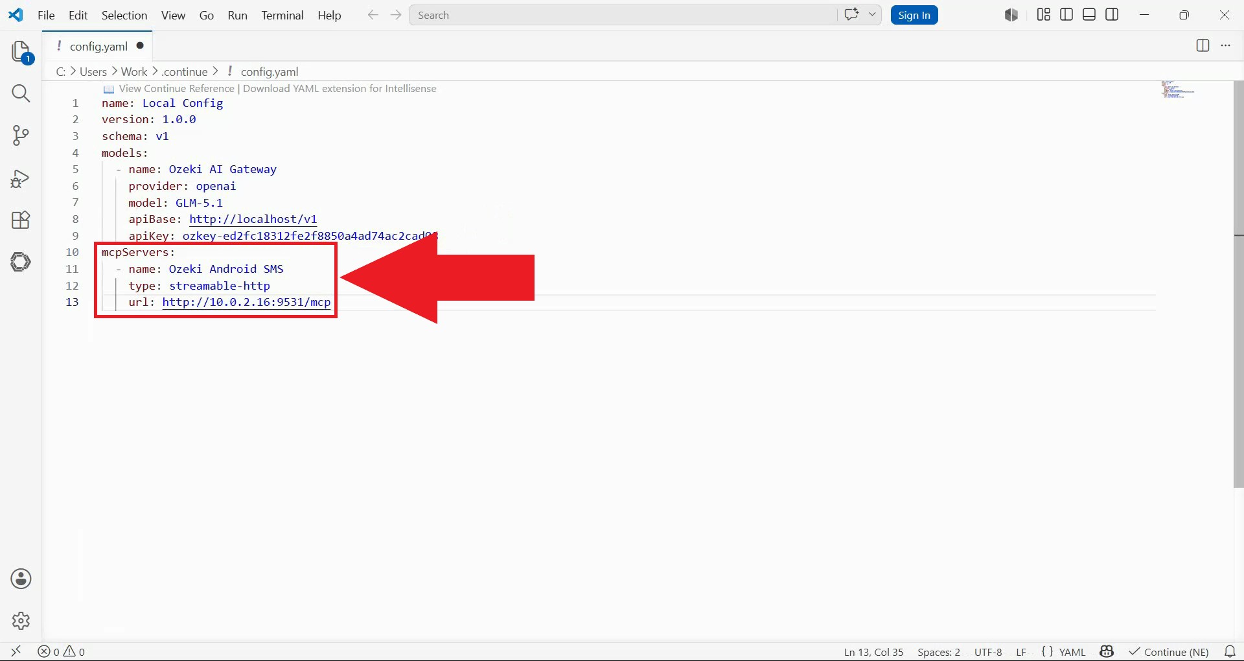The height and width of the screenshot is (661, 1244).
Task: Open the Continue extension panel icon
Action: coord(21,262)
